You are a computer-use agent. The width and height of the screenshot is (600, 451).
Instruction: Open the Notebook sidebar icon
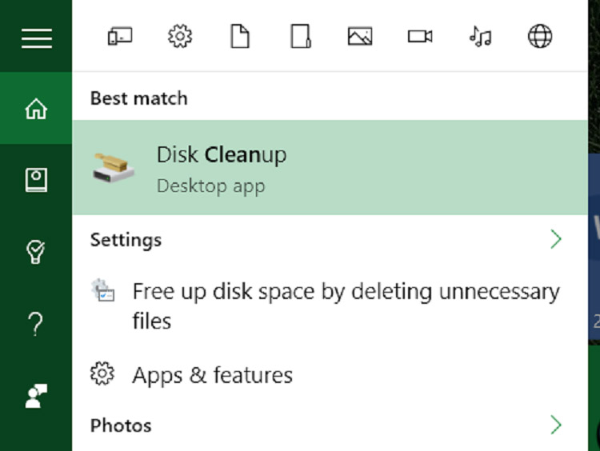[x=36, y=180]
